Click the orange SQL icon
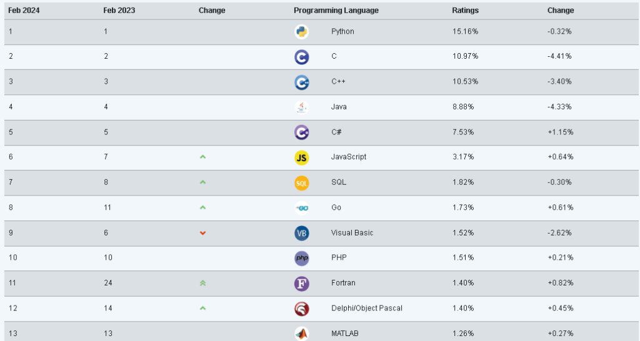 click(x=301, y=183)
